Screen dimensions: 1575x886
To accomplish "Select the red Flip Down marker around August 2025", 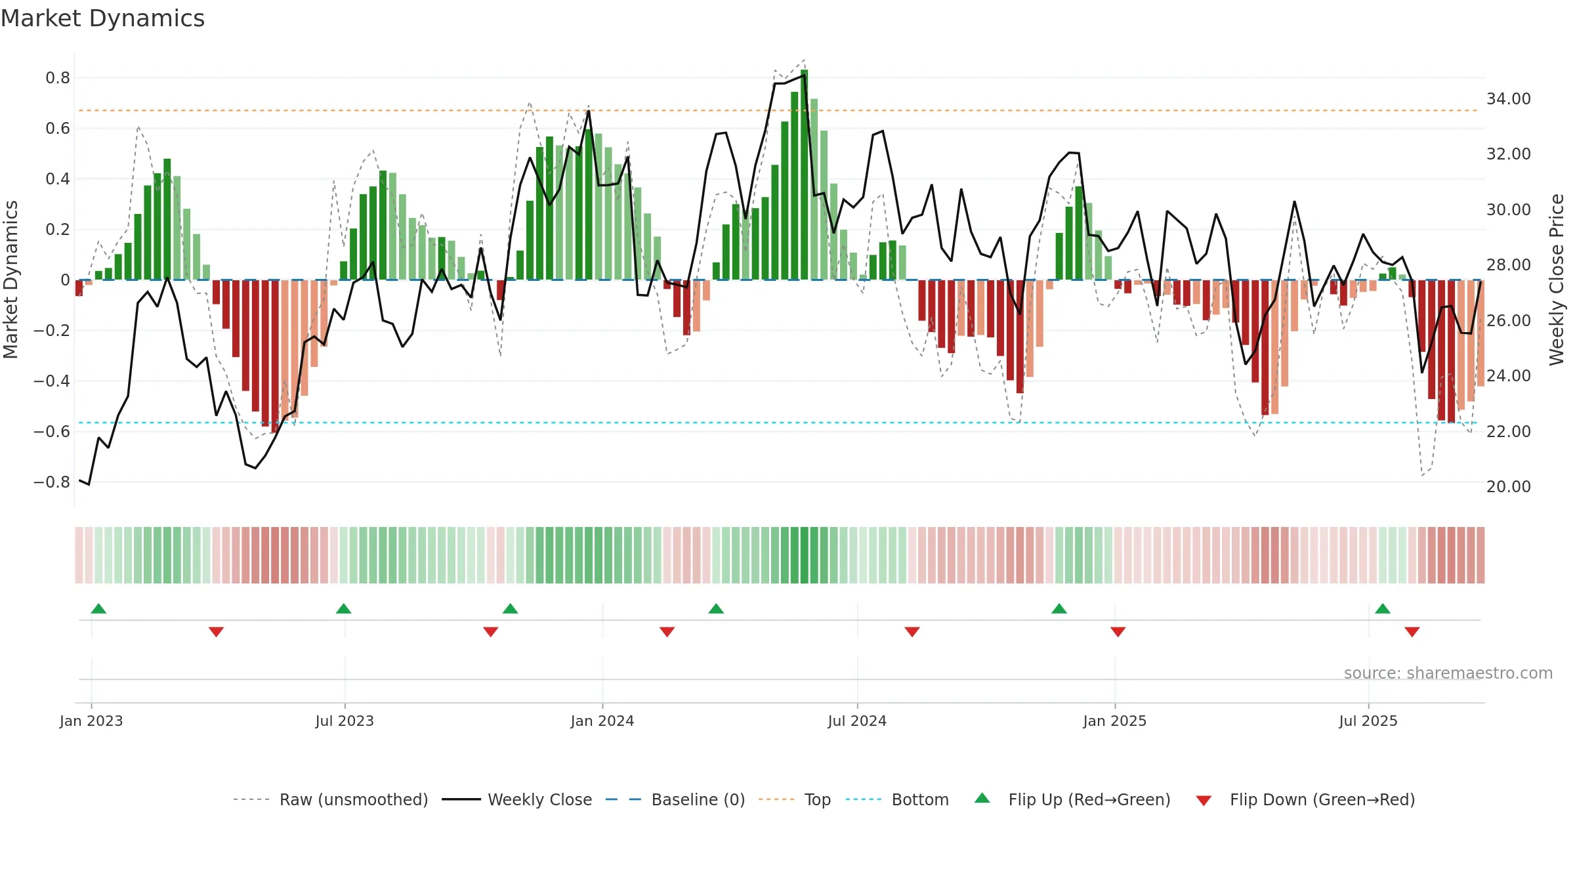I will click(1412, 631).
